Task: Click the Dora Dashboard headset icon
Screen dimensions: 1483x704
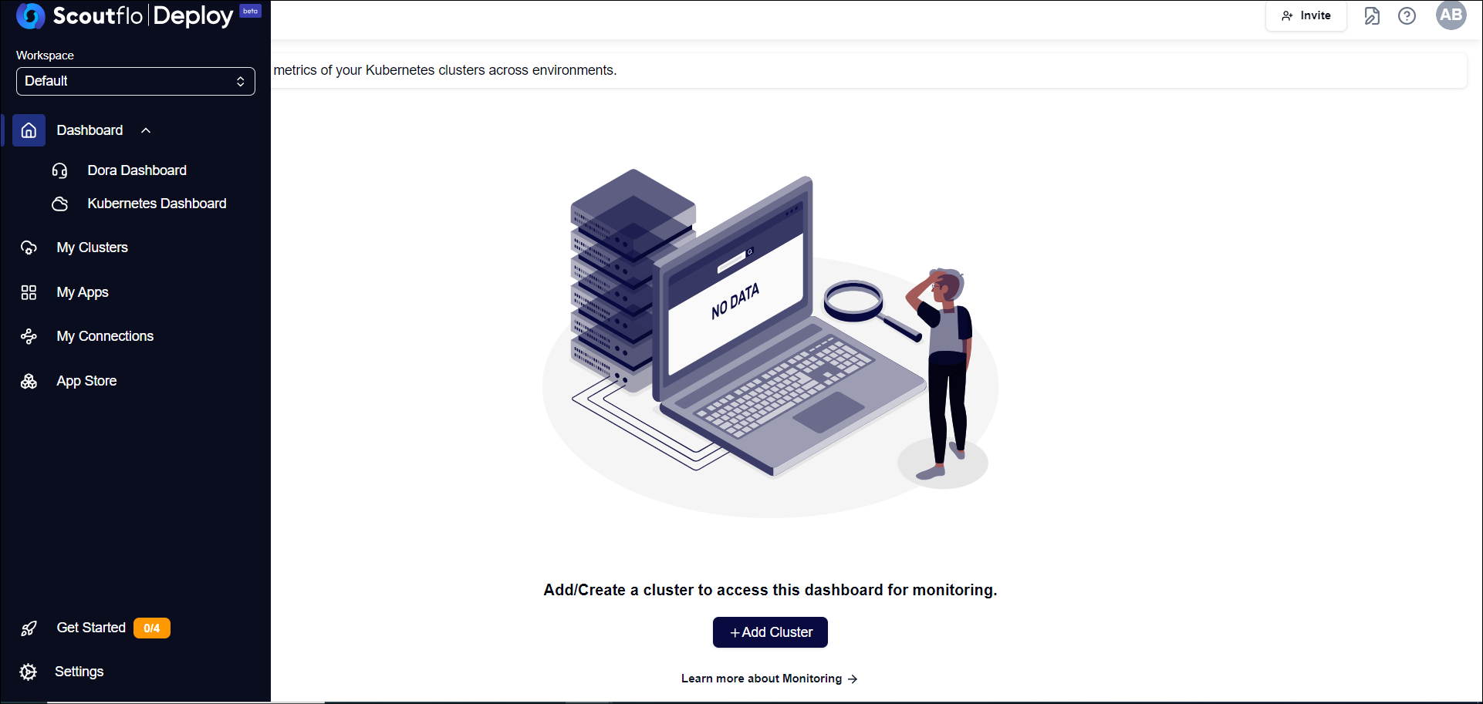Action: [x=59, y=170]
